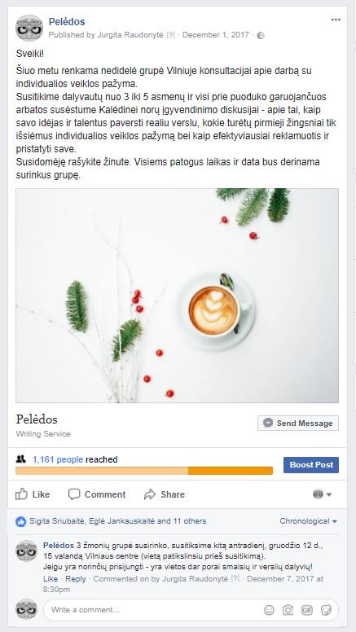This screenshot has height=632, width=356.
Task: Like the post with the thumbs-up button
Action: [x=33, y=494]
